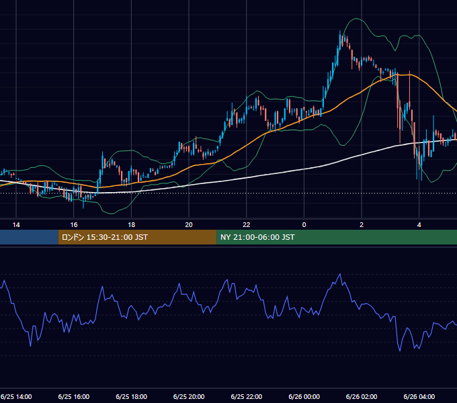The width and height of the screenshot is (457, 403).
Task: Click the hour label 4 on the price chart axis
Action: [x=419, y=225]
